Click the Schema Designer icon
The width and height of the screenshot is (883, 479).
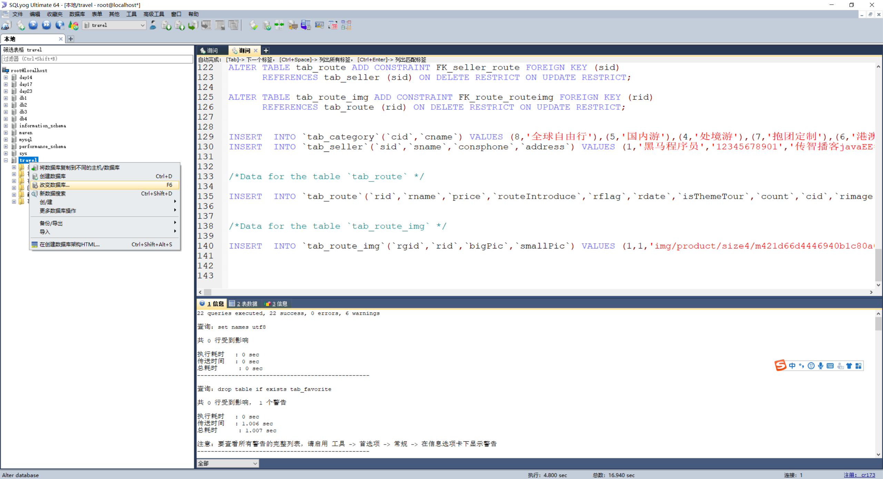point(346,25)
